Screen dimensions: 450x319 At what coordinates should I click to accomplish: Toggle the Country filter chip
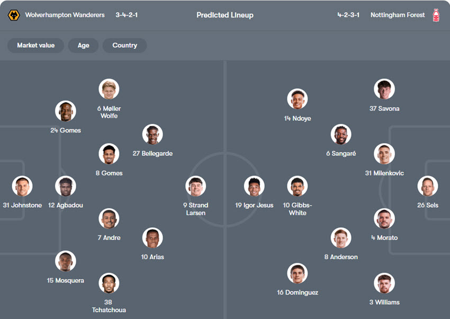click(124, 45)
